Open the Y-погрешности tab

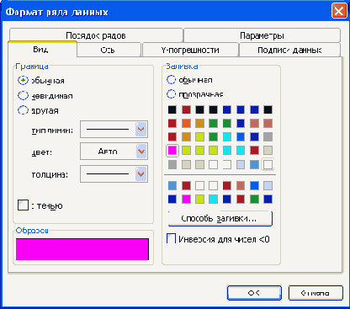tap(190, 51)
